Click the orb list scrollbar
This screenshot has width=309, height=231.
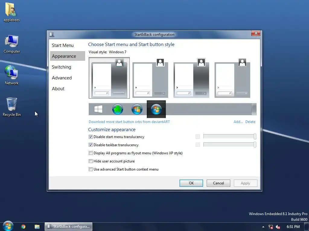pos(254,109)
